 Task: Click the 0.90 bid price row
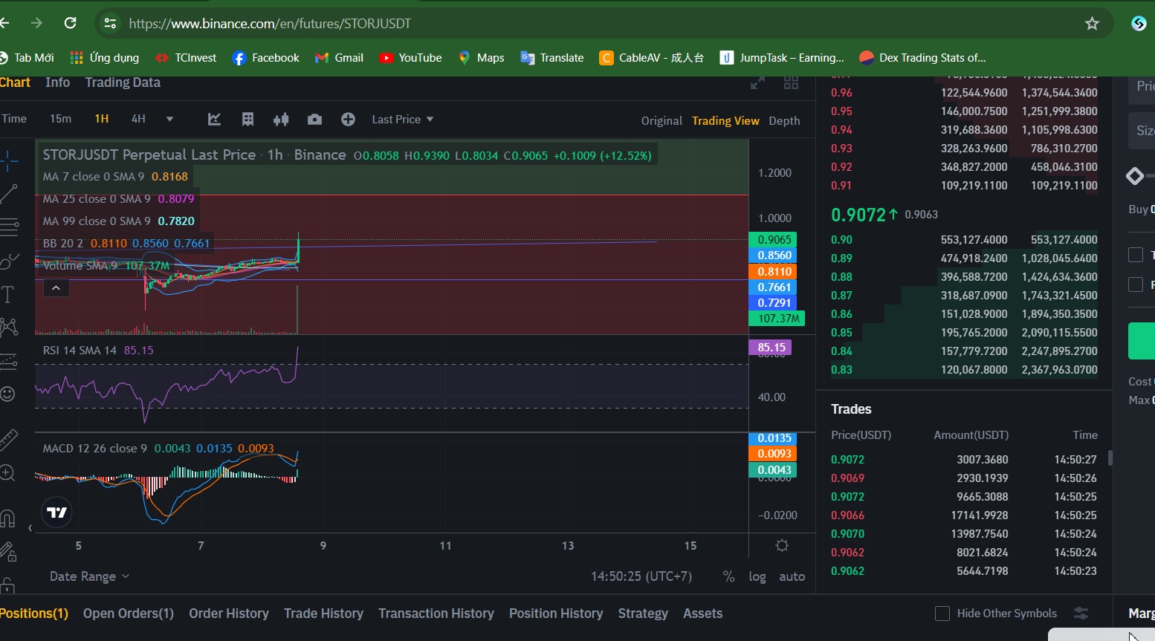pos(964,240)
